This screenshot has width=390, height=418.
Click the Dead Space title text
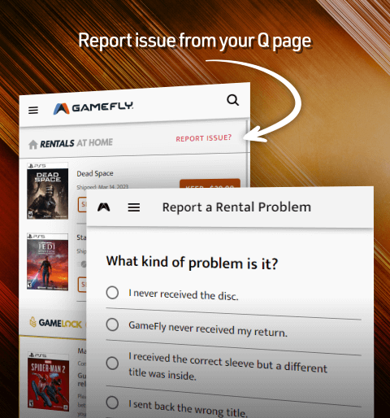coord(95,173)
